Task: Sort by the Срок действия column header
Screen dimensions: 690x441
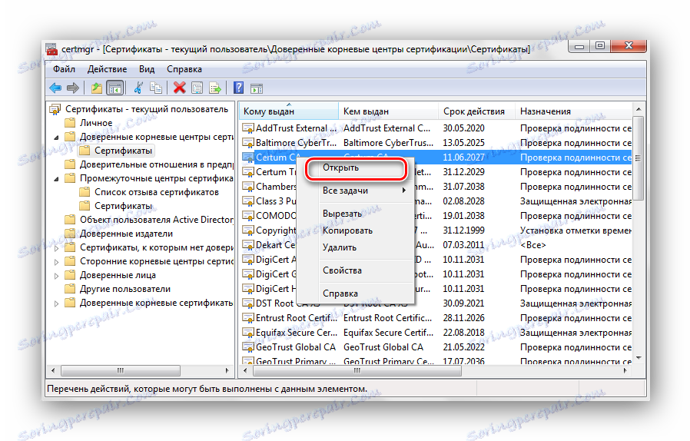Action: 476,111
